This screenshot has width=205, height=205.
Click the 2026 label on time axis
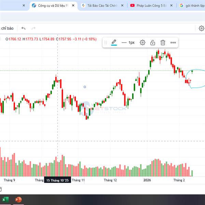[x=147, y=180]
